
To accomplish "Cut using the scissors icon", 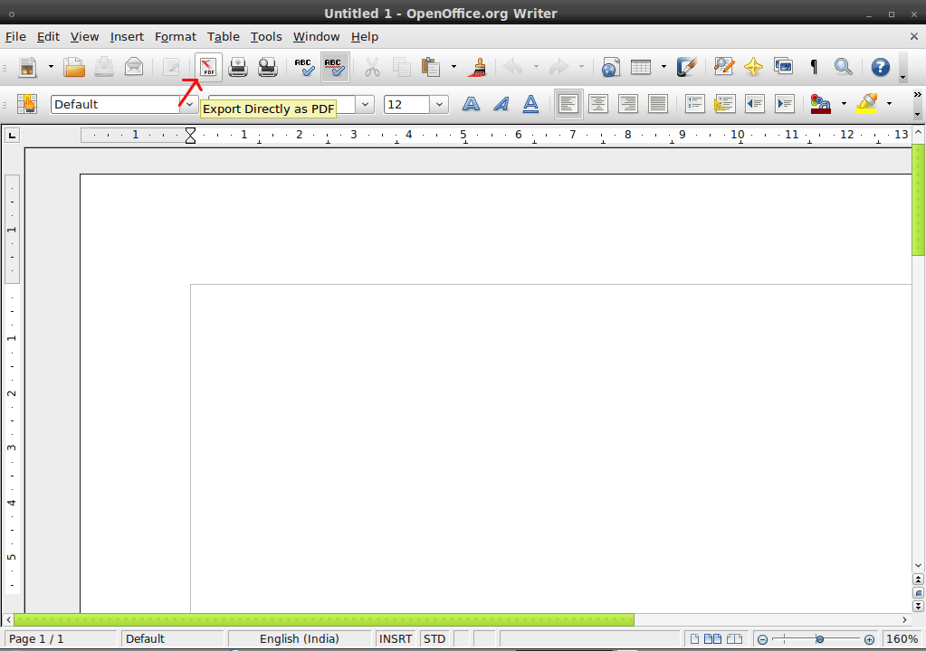I will (x=373, y=67).
